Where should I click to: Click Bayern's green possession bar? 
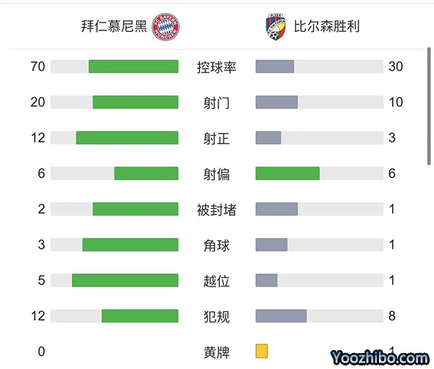coord(133,67)
